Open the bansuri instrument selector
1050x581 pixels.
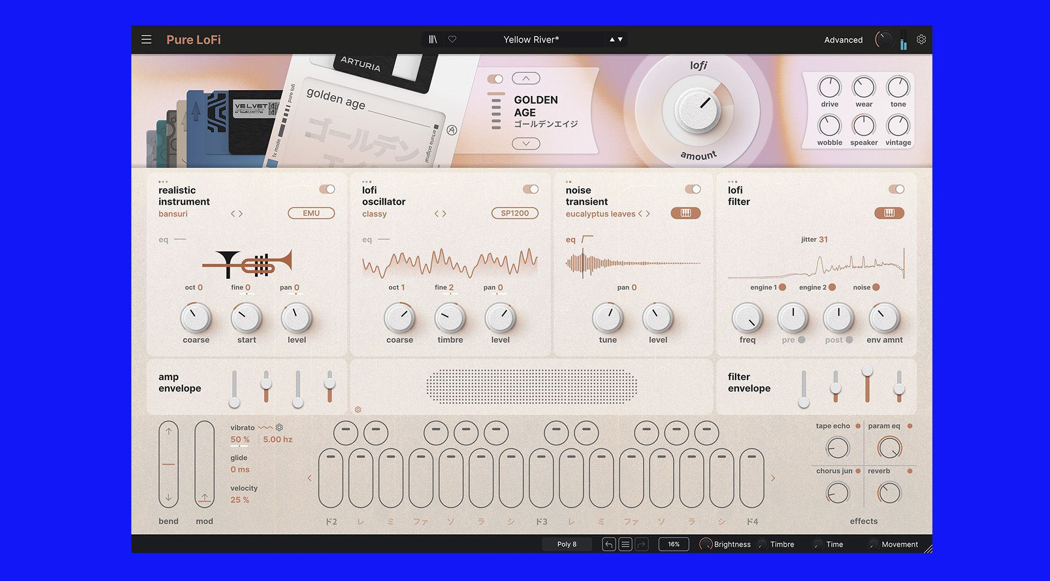[173, 214]
